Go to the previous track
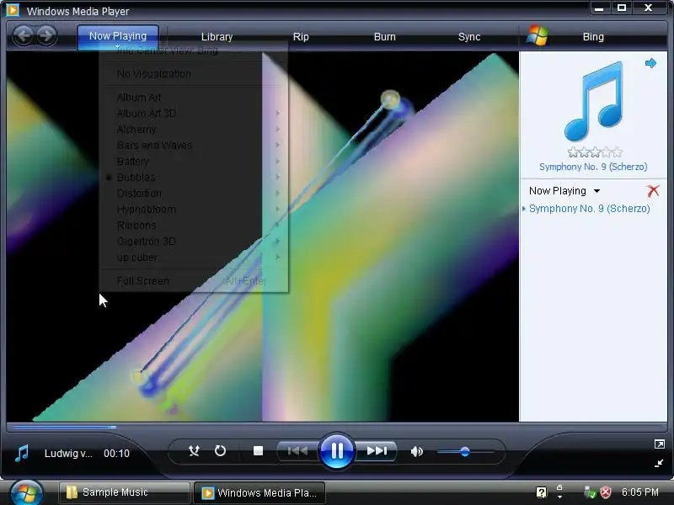674x505 pixels. [297, 451]
